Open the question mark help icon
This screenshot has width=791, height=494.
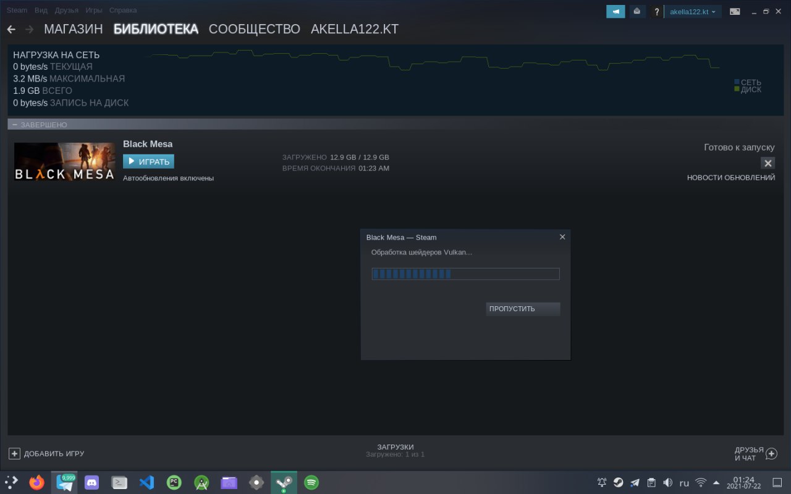657,12
